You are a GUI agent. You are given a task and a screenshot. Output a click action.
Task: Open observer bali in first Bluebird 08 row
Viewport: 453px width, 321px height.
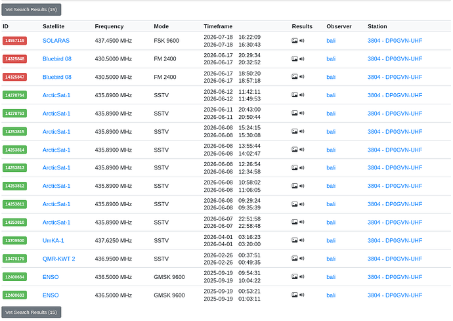(331, 59)
